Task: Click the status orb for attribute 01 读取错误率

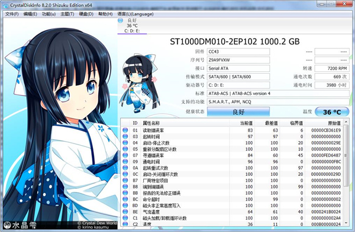Action: (x=125, y=130)
